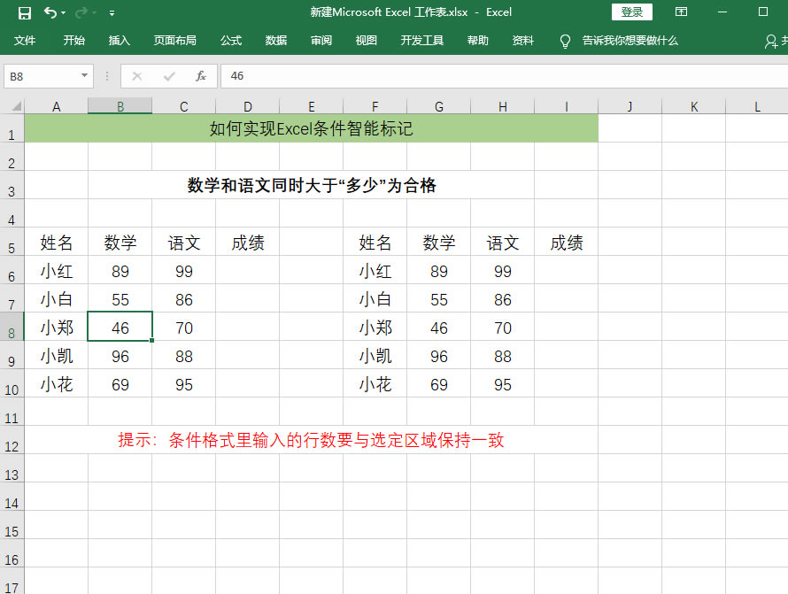Click the Select All corner triangle
Screen dimensions: 788x594
click(12, 106)
